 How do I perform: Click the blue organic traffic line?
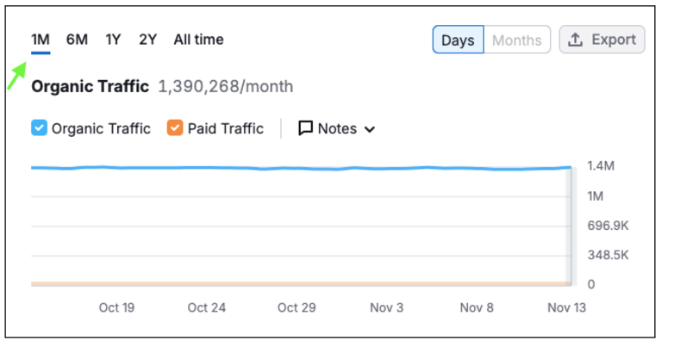tap(301, 168)
